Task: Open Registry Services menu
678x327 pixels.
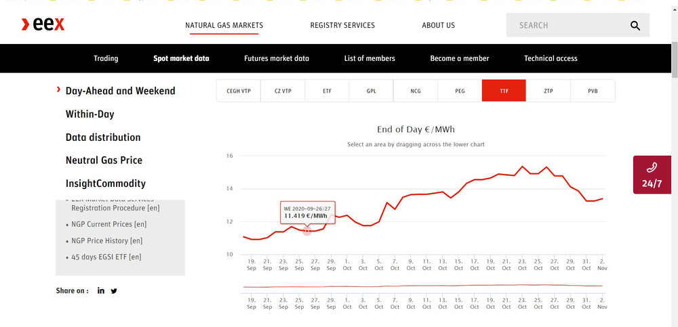Action: tap(342, 26)
